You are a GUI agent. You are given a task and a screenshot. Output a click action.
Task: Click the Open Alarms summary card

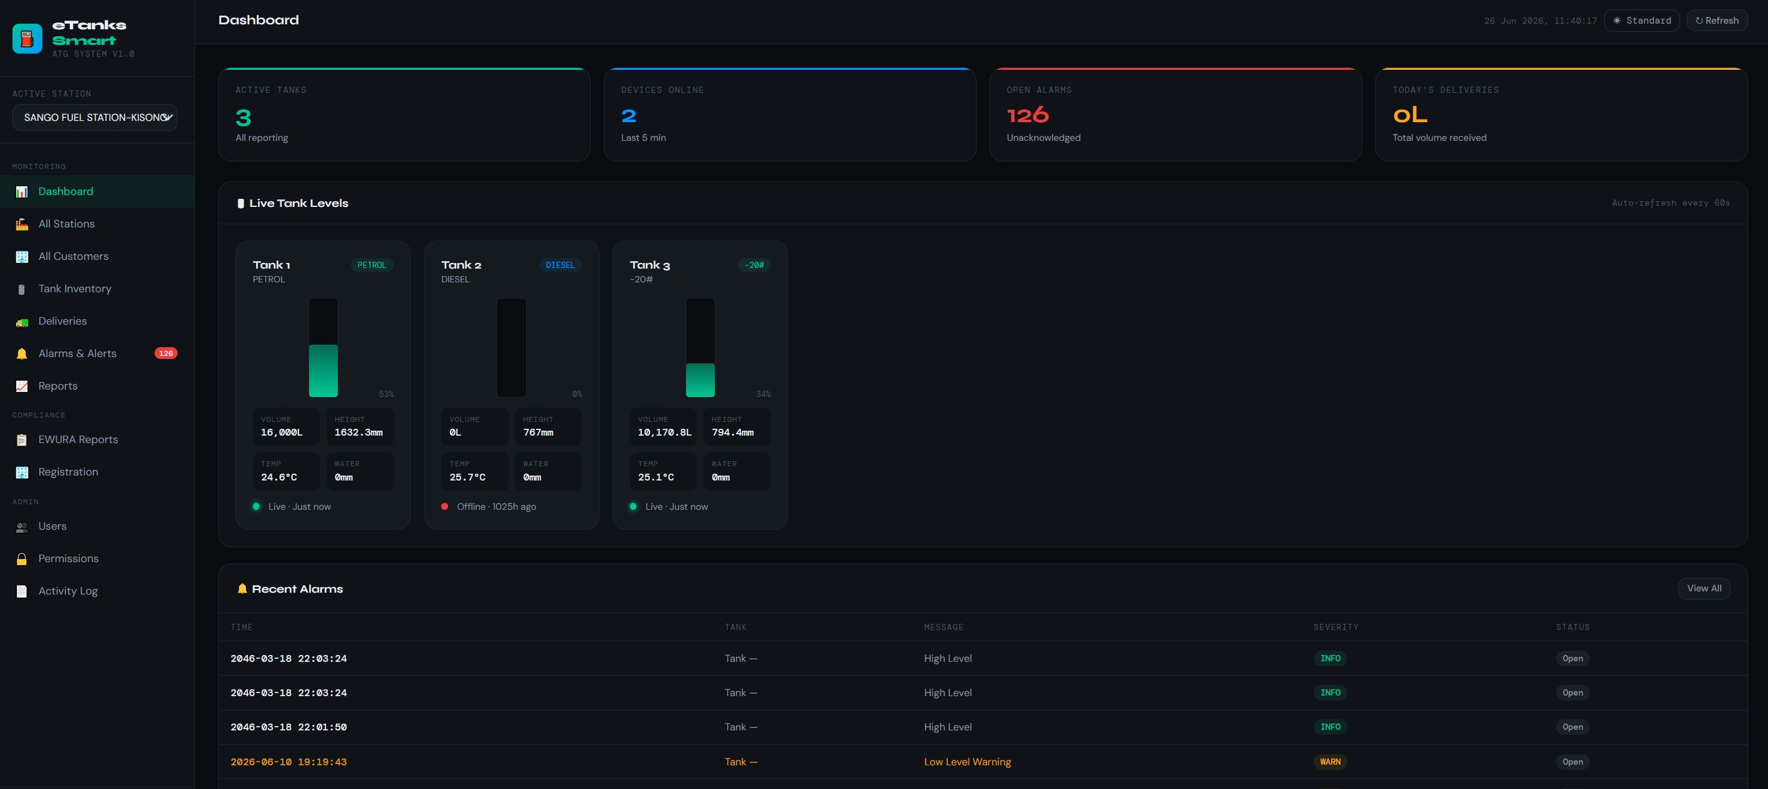click(x=1176, y=115)
